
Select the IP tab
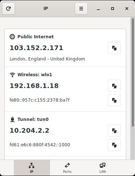tap(32, 168)
